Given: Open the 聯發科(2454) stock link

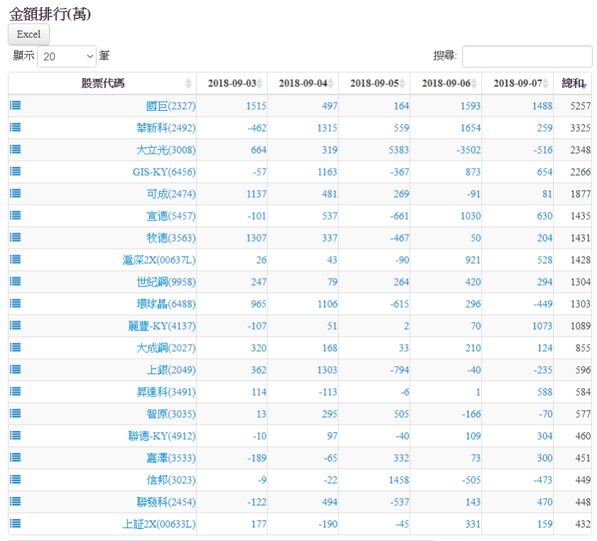Looking at the screenshot, I should (166, 502).
